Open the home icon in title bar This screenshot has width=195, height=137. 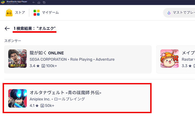click(39, 2)
